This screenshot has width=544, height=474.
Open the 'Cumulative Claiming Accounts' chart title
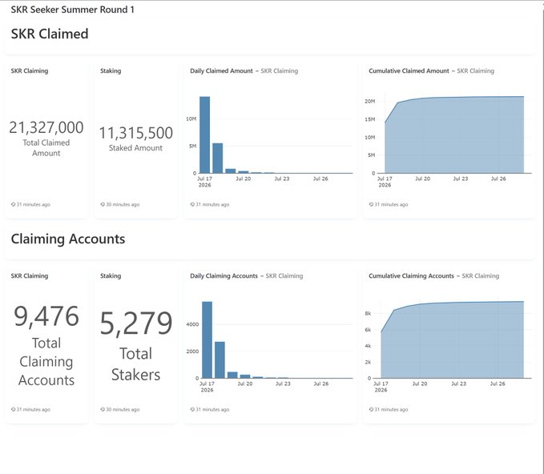point(411,276)
